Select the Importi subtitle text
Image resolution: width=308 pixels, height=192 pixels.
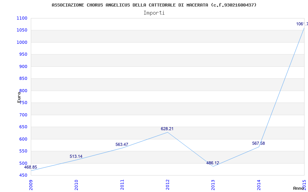point(154,13)
